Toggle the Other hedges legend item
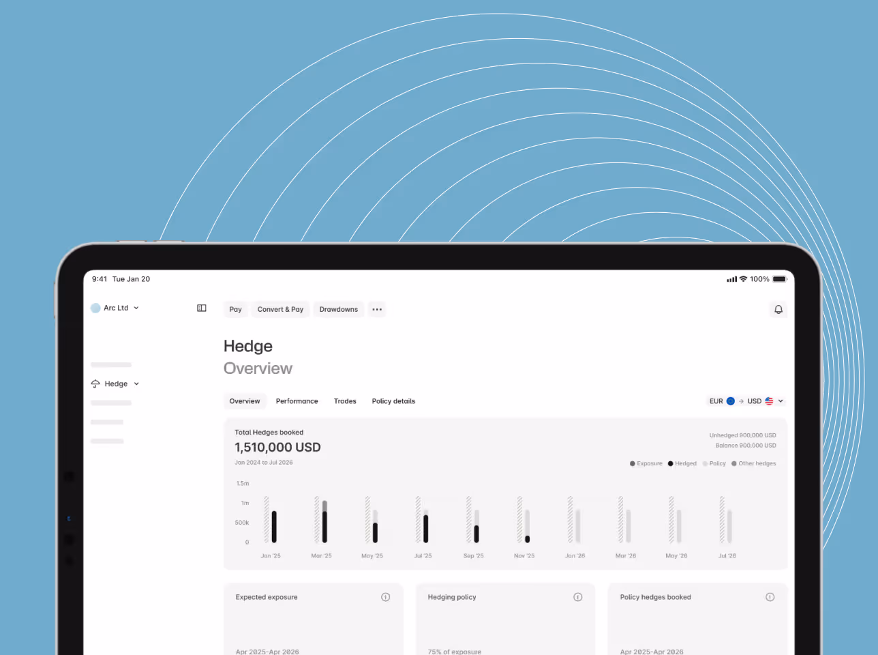 click(x=754, y=464)
